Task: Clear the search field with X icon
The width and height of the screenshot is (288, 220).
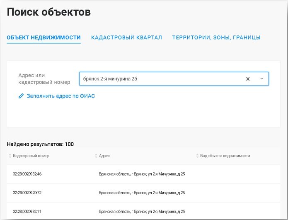Action: (248, 79)
